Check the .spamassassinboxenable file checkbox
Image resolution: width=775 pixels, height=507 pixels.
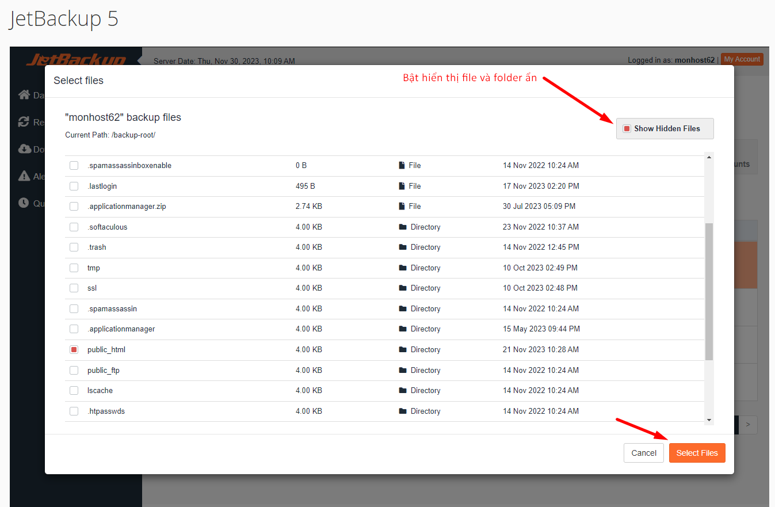74,165
